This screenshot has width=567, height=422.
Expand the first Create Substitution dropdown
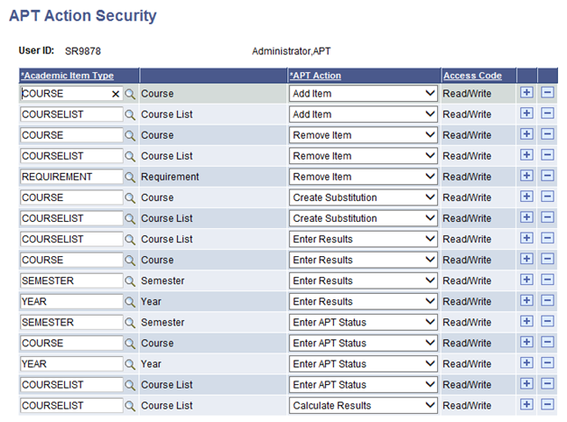pos(363,197)
